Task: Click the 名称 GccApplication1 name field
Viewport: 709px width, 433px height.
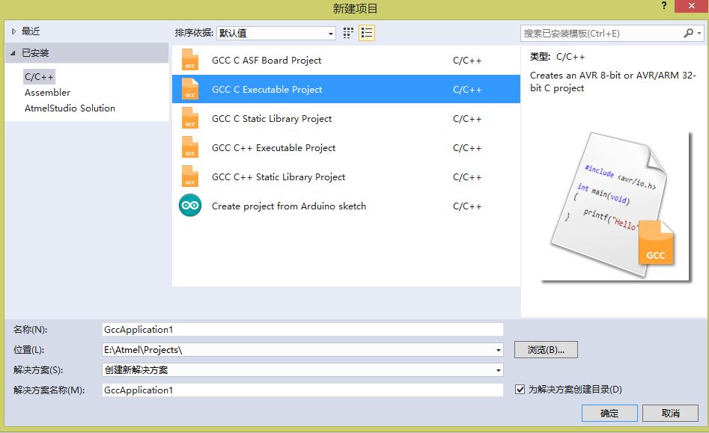Action: tap(302, 330)
